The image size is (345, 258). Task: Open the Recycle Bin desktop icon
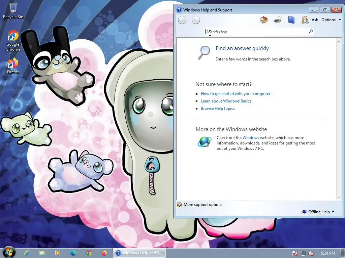click(13, 10)
